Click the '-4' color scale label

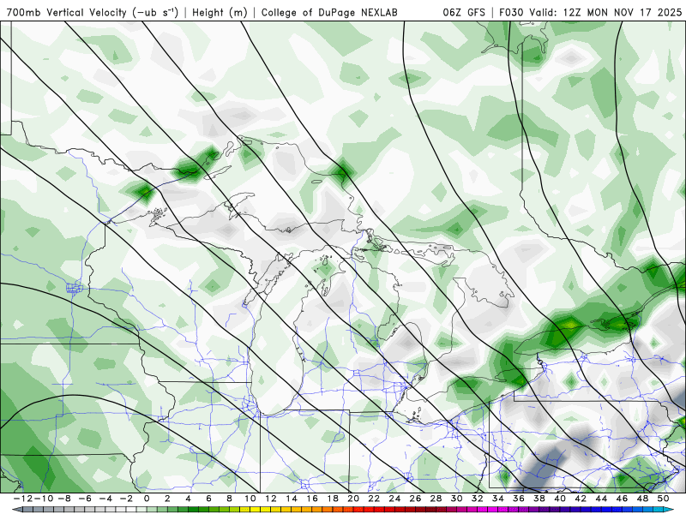click(x=105, y=499)
